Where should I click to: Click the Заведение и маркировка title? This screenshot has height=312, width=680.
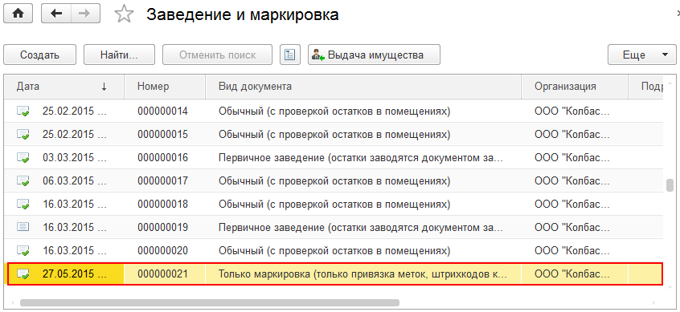[243, 14]
